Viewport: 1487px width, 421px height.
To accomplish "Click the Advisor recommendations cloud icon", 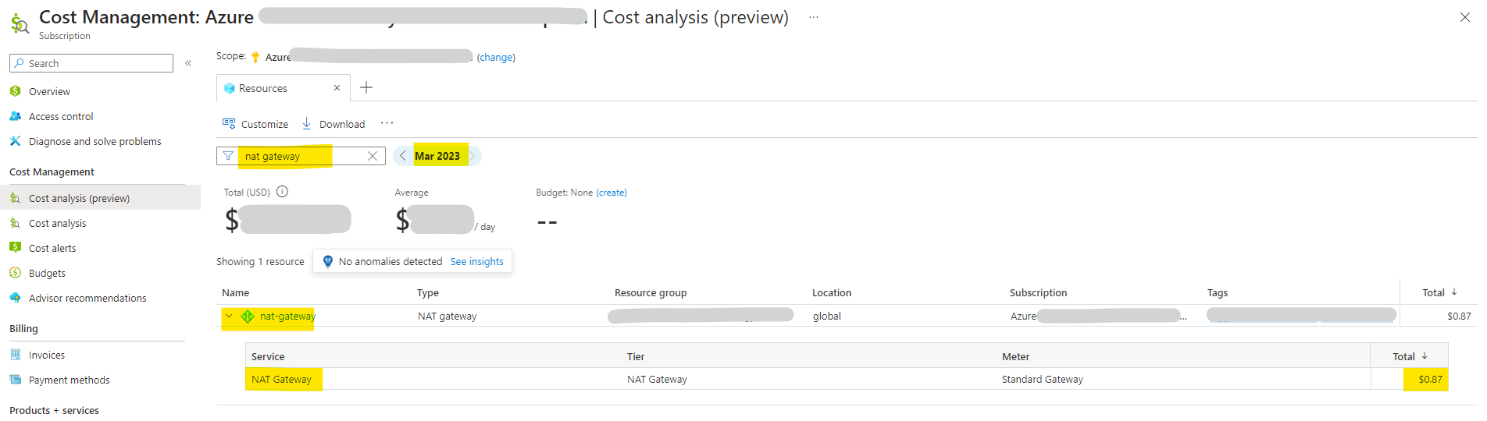I will (x=15, y=298).
